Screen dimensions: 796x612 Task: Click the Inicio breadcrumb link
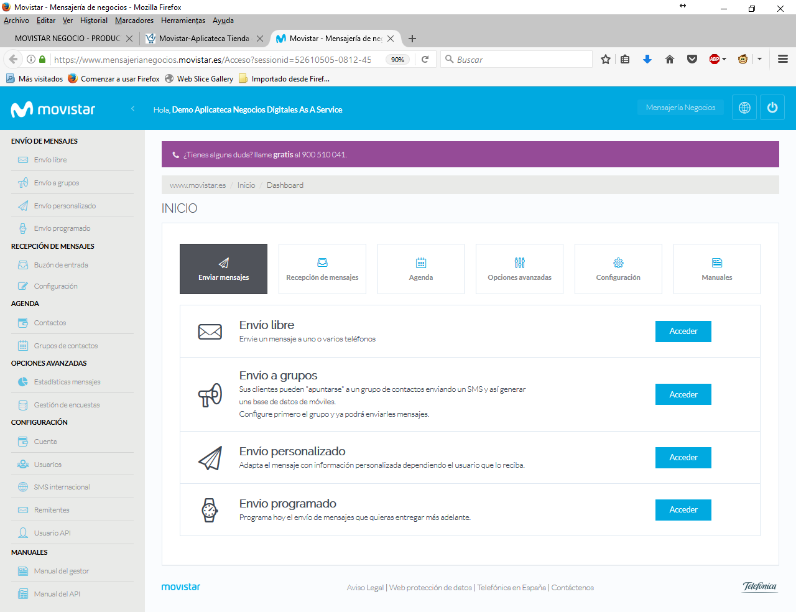(246, 185)
